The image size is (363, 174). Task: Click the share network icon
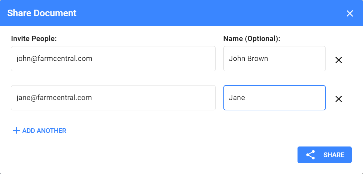point(310,155)
